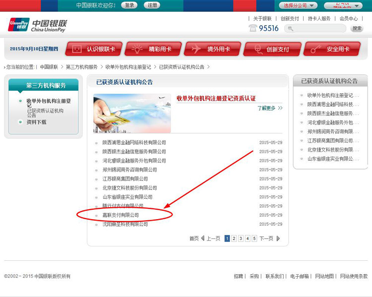Open 山东省银座实业有限公司 in main list
The height and width of the screenshot is (297, 372).
(127, 197)
